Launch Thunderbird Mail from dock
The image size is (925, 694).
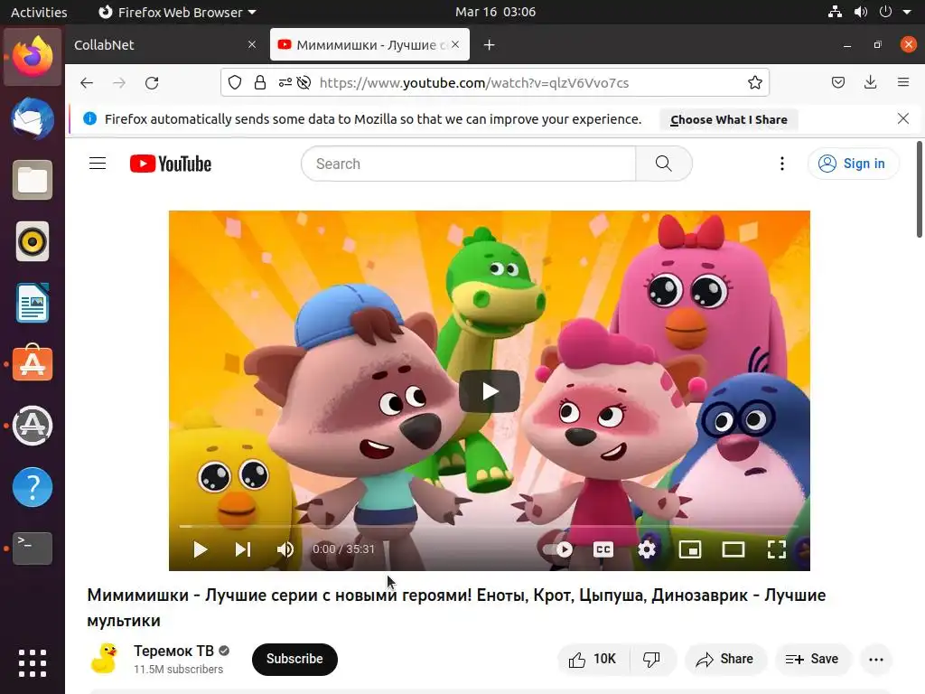[33, 118]
